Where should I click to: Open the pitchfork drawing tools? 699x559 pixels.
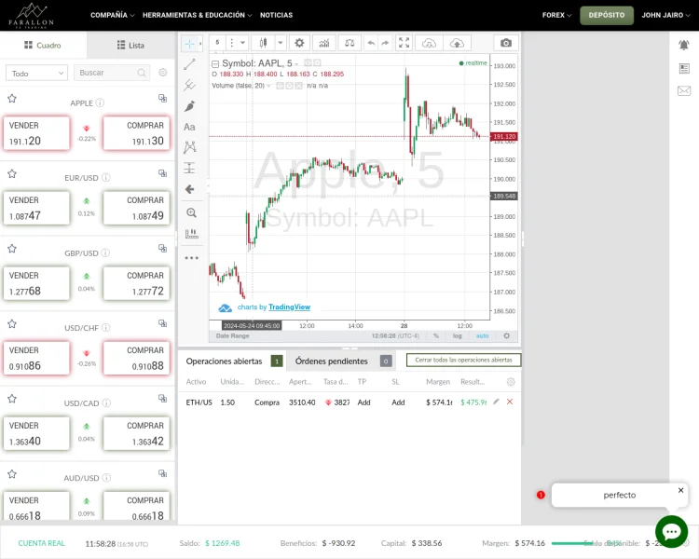tap(189, 85)
